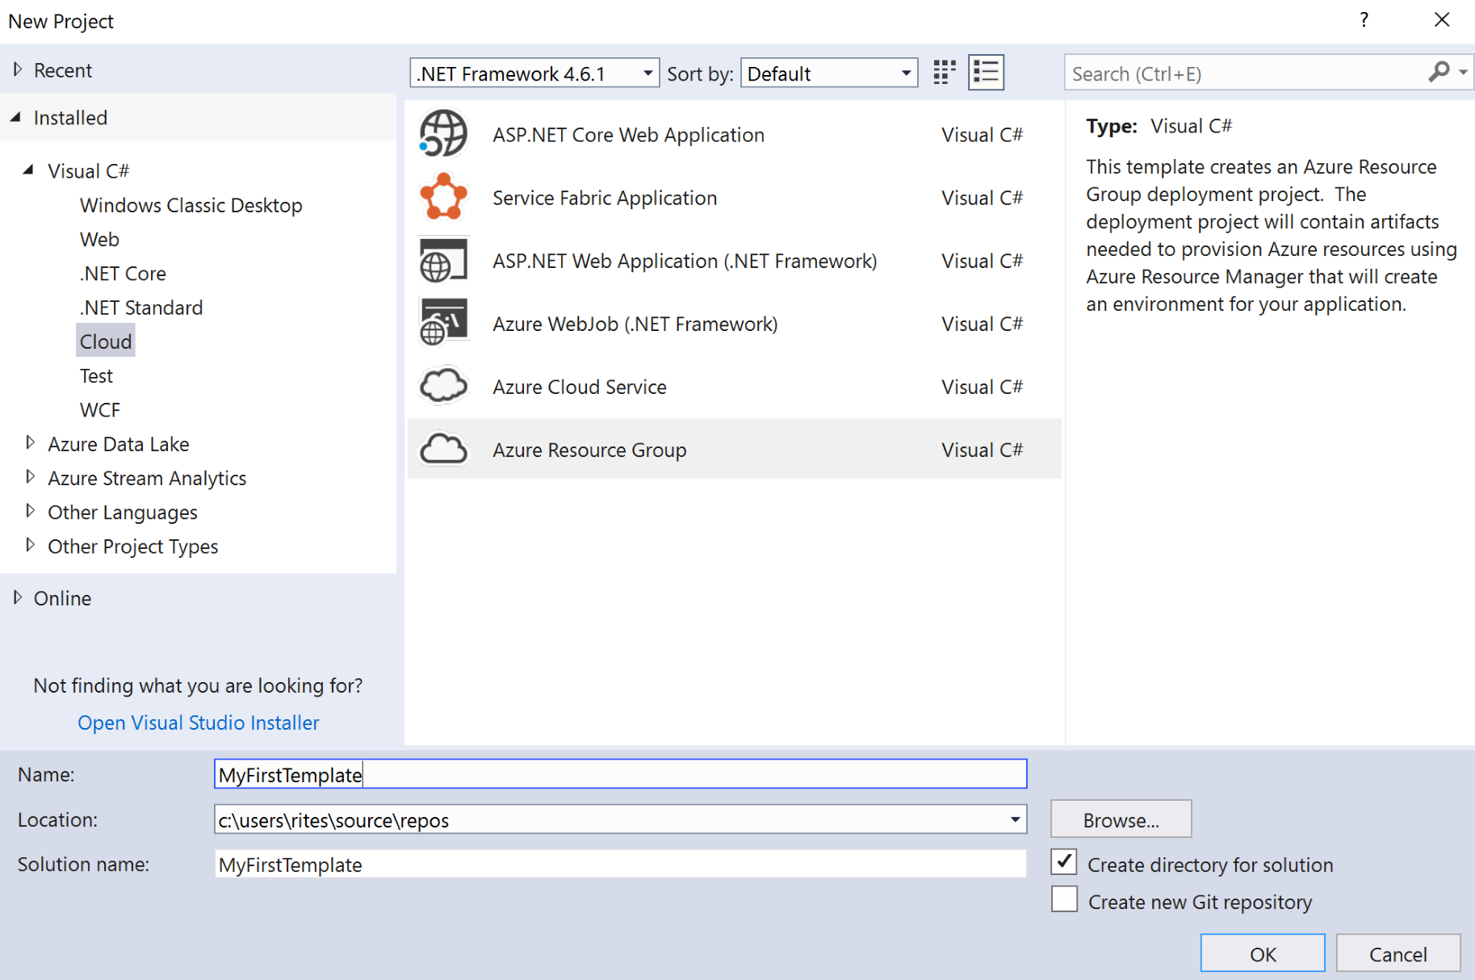1475x980 pixels.
Task: Toggle Create directory for solution checkbox
Action: pyautogui.click(x=1064, y=862)
